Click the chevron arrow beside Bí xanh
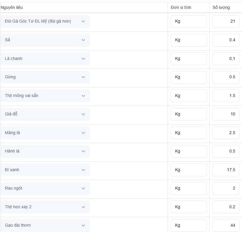This screenshot has width=242, height=232. tap(83, 170)
